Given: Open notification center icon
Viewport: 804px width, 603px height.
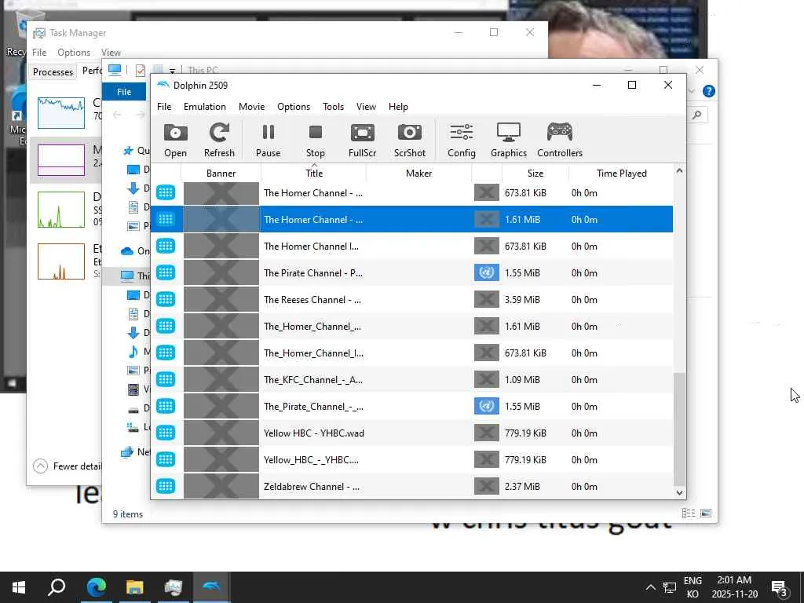Looking at the screenshot, I should [x=780, y=587].
